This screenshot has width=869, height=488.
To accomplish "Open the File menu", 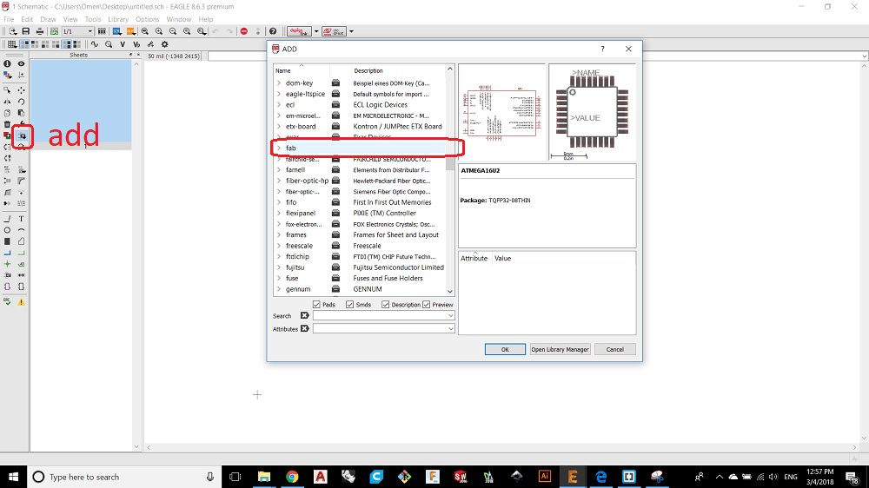I will [x=9, y=19].
